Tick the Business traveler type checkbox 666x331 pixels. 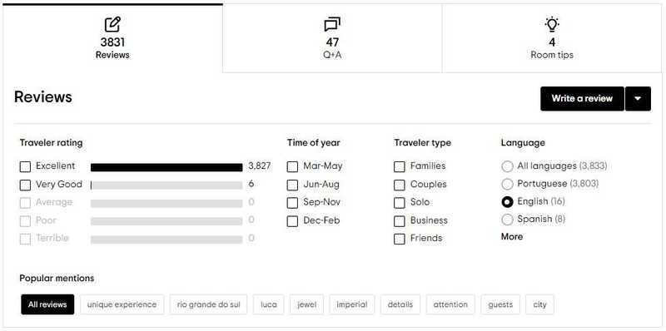point(400,221)
